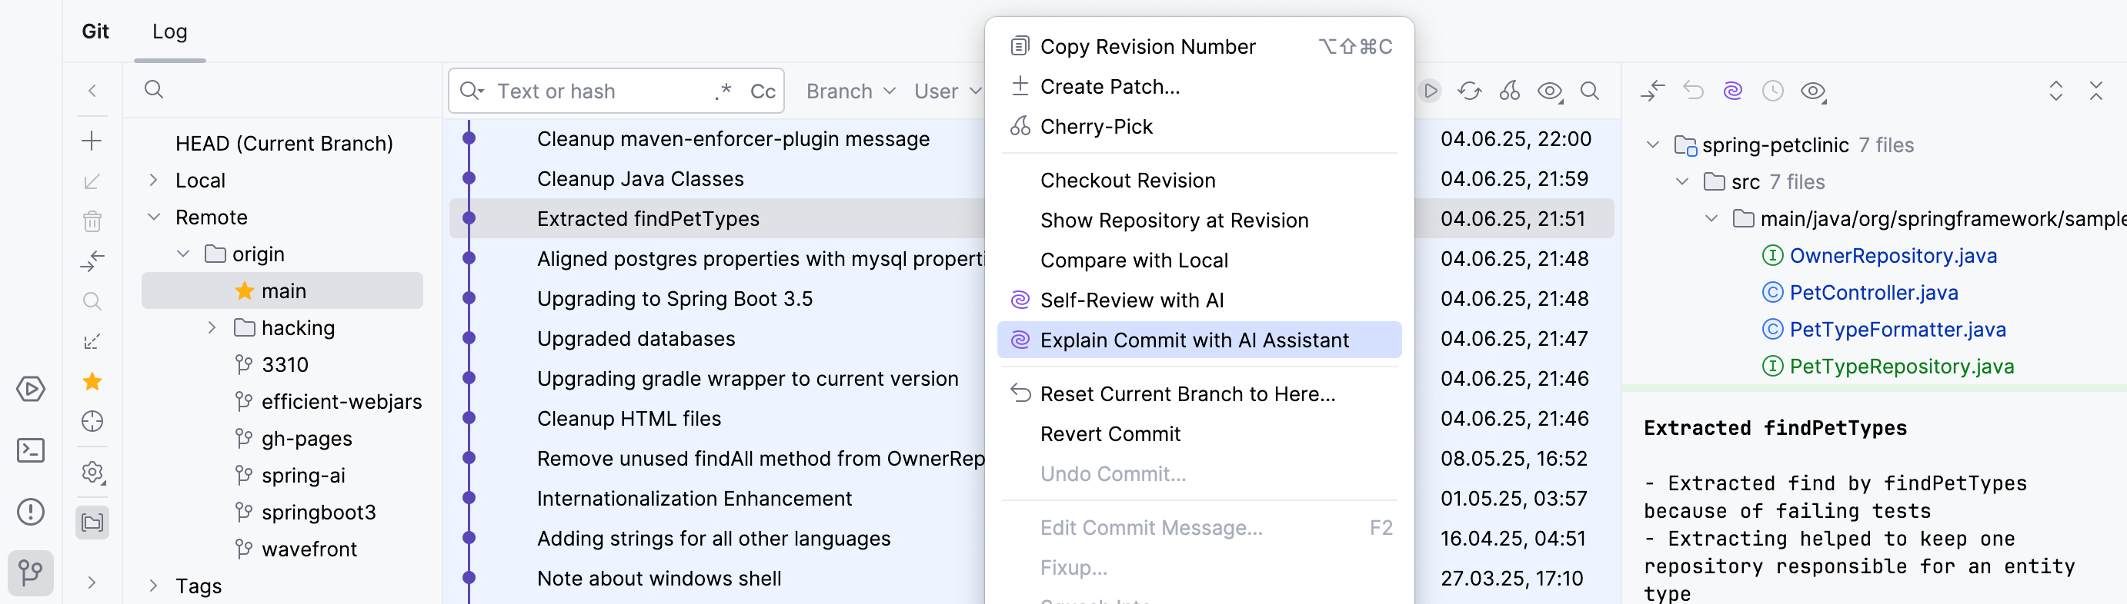The width and height of the screenshot is (2127, 604).
Task: Click the Fetch/Update selected branch icon
Action: coord(92,181)
